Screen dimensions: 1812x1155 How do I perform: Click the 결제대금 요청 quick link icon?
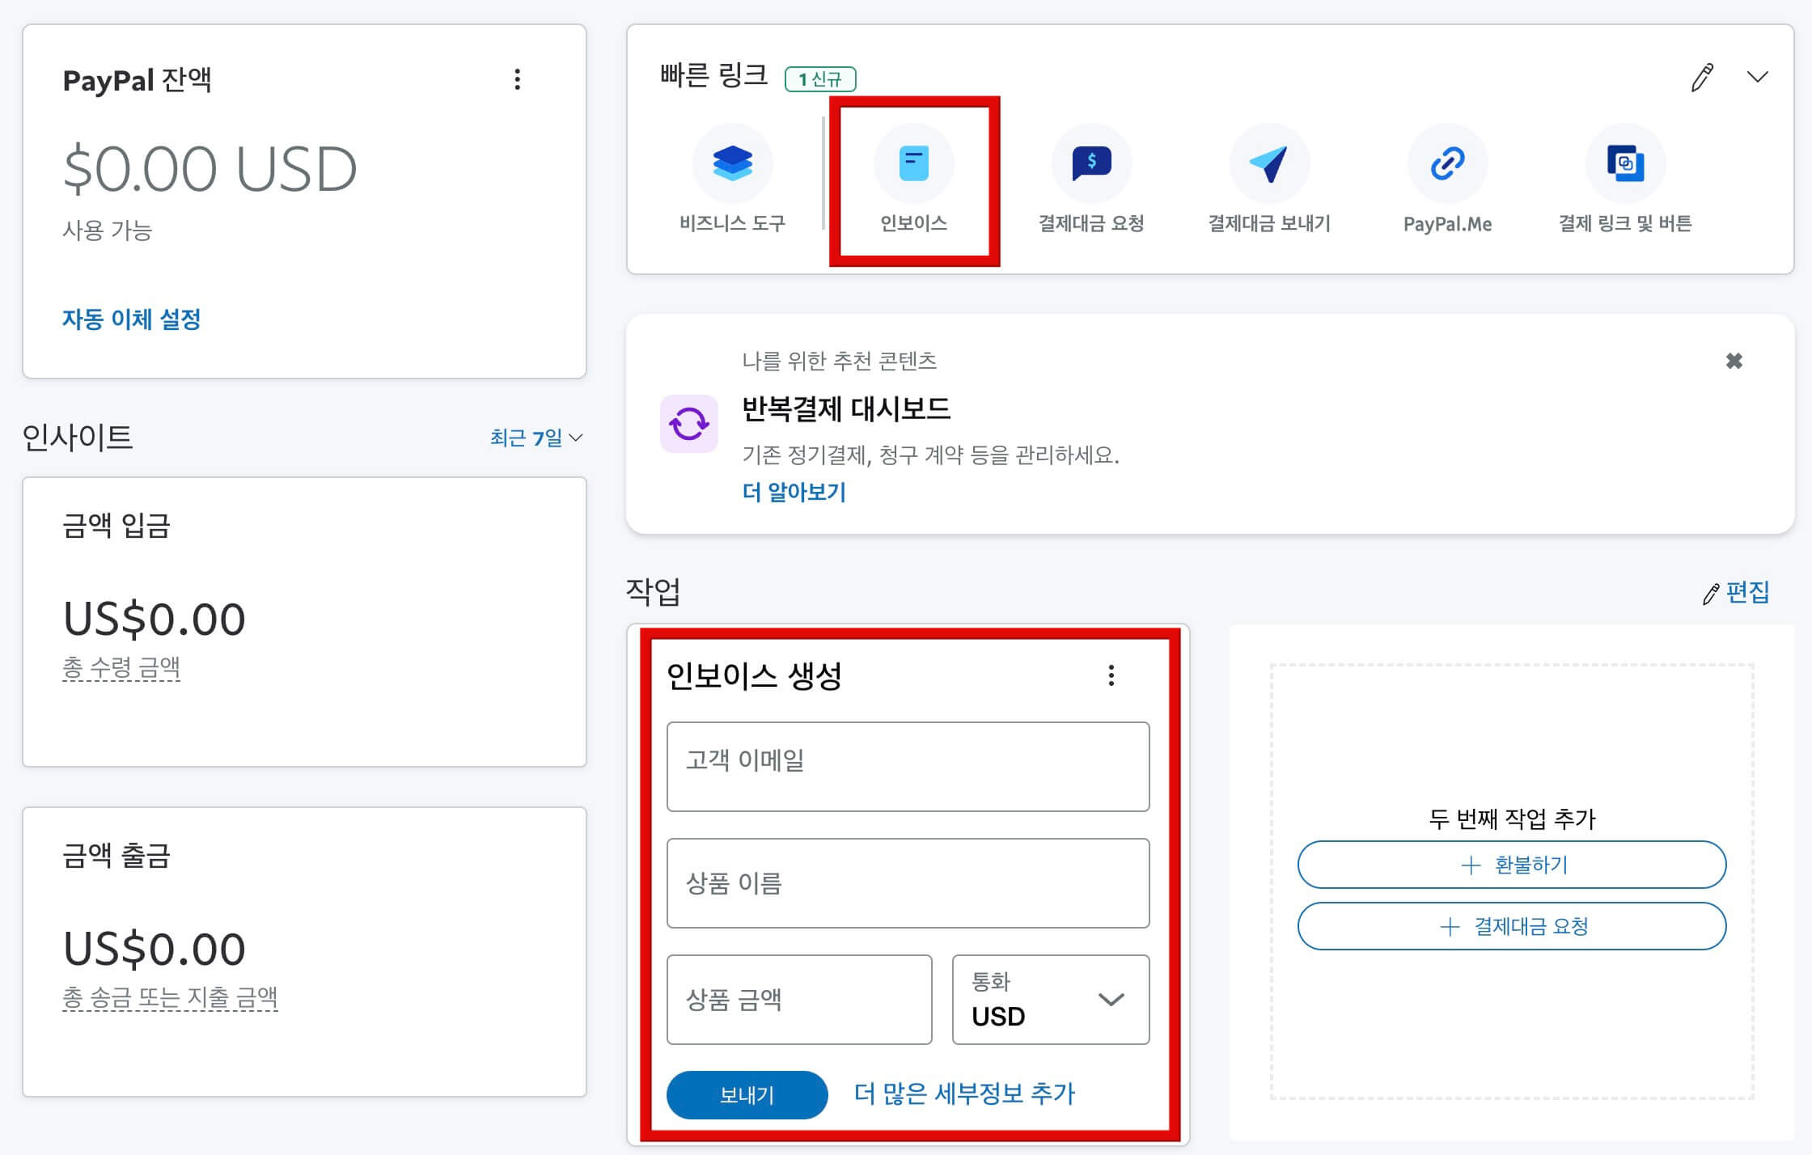(1091, 163)
